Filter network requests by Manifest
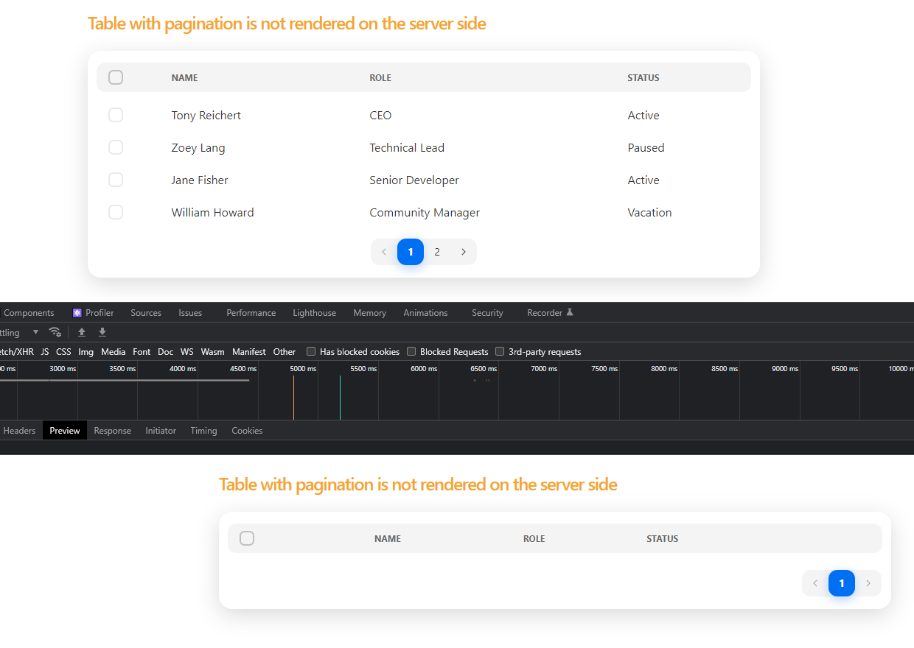The height and width of the screenshot is (648, 914). (x=249, y=352)
